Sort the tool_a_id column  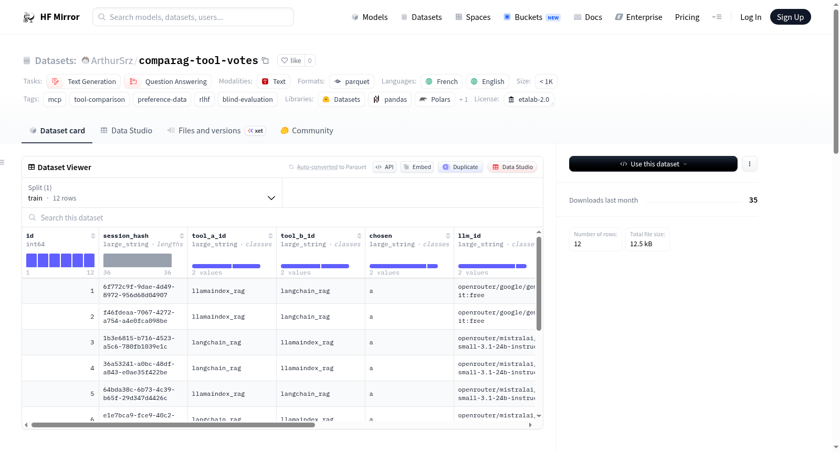[x=270, y=236]
